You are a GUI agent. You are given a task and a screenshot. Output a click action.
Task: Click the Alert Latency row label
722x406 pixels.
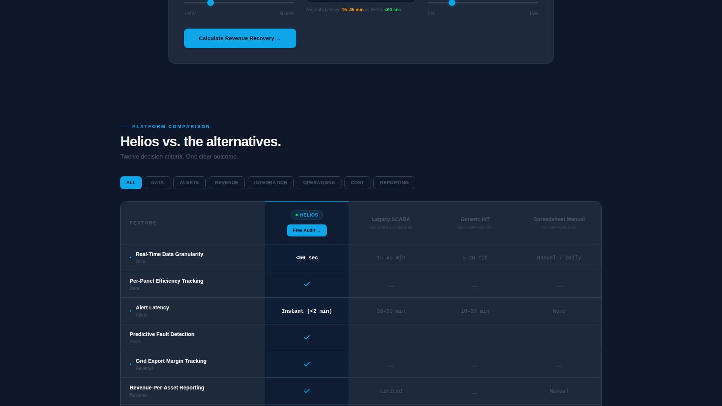[x=152, y=308]
